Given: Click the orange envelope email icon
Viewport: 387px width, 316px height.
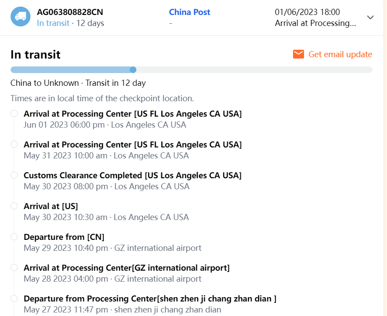Looking at the screenshot, I should (299, 54).
